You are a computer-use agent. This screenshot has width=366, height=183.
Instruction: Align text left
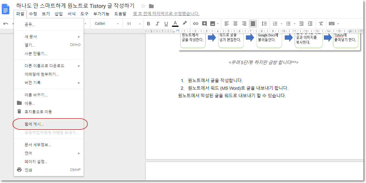pyautogui.click(x=227, y=24)
